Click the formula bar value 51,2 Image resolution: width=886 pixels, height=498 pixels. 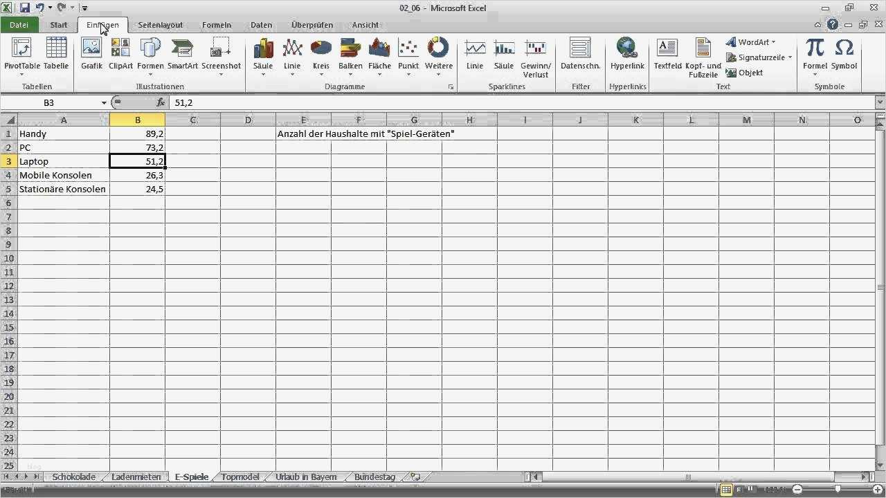pyautogui.click(x=184, y=102)
